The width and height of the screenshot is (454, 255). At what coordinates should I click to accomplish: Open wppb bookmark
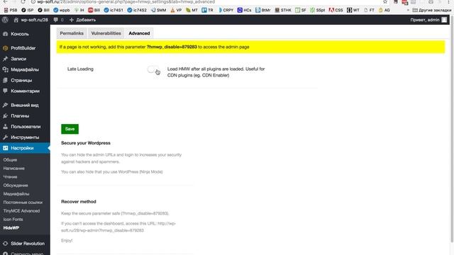[x=62, y=10]
